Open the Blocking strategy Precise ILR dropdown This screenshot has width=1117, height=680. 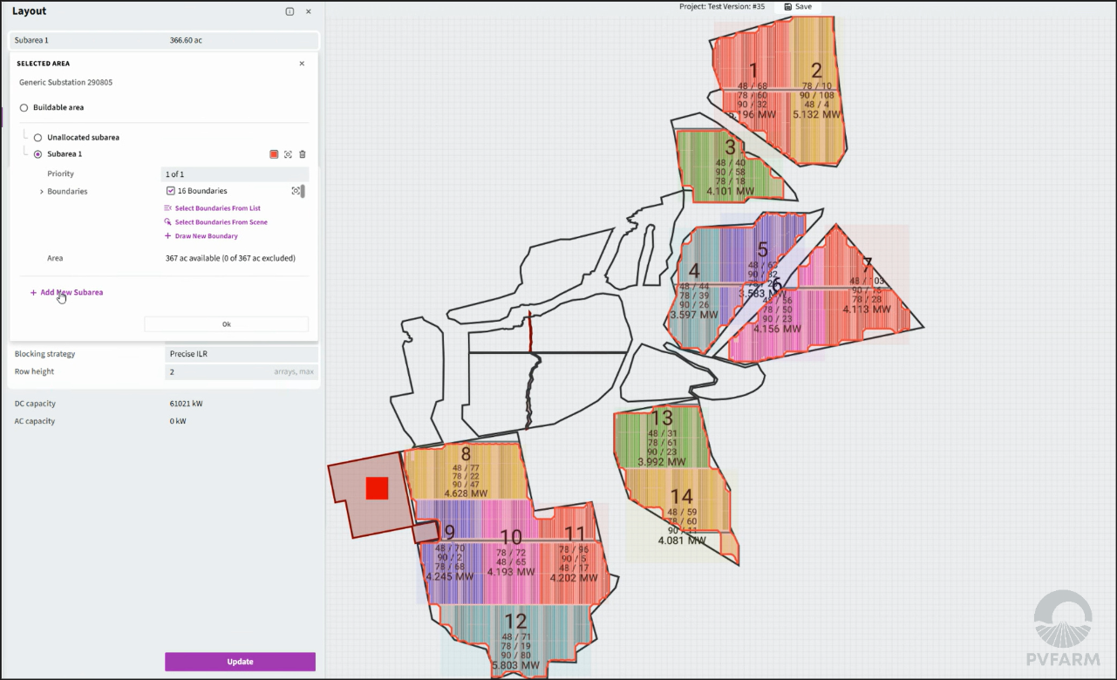[x=241, y=354]
